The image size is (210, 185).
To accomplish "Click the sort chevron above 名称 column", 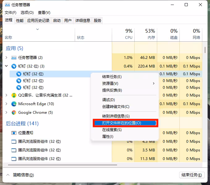I will [x=37, y=29].
